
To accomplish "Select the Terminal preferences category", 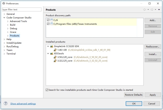I will click(11, 54).
